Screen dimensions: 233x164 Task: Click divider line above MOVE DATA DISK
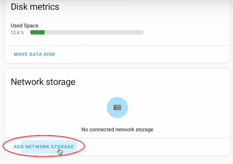tap(117, 45)
